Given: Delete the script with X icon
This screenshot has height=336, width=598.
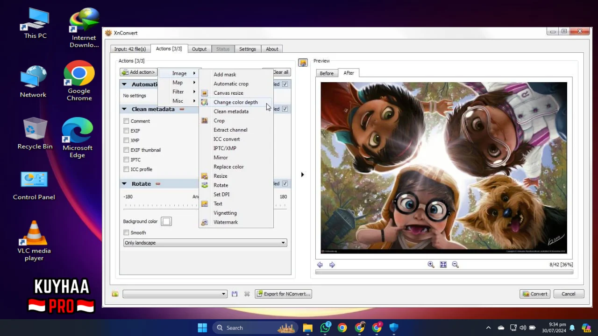Looking at the screenshot, I should click(247, 294).
